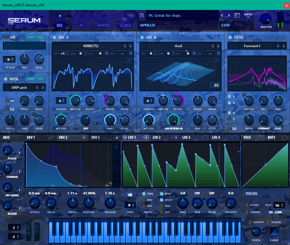This screenshot has height=245, width=290.
Task: Click the envelope zoom magnifier icon
Action: coord(116,168)
